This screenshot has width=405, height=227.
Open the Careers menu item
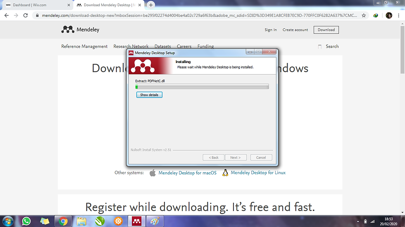[x=184, y=46]
